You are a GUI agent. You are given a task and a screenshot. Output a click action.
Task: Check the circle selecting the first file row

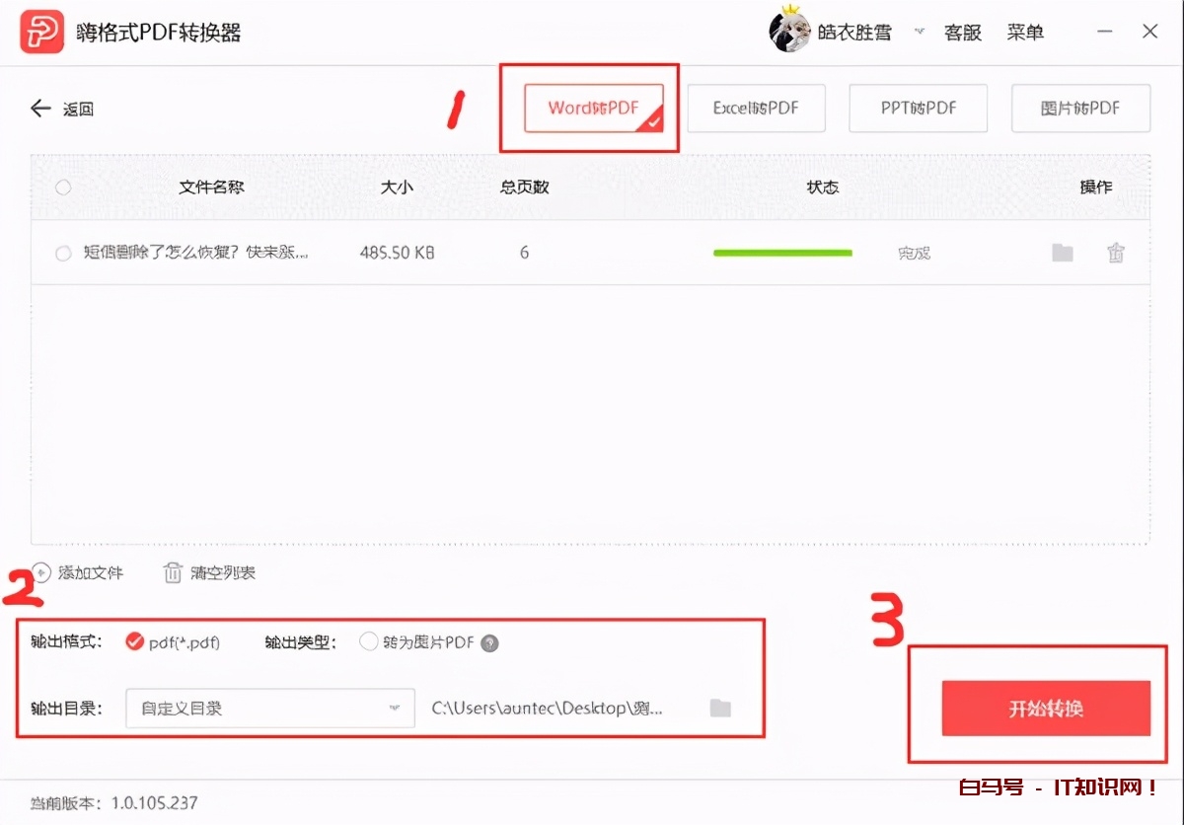pyautogui.click(x=62, y=253)
